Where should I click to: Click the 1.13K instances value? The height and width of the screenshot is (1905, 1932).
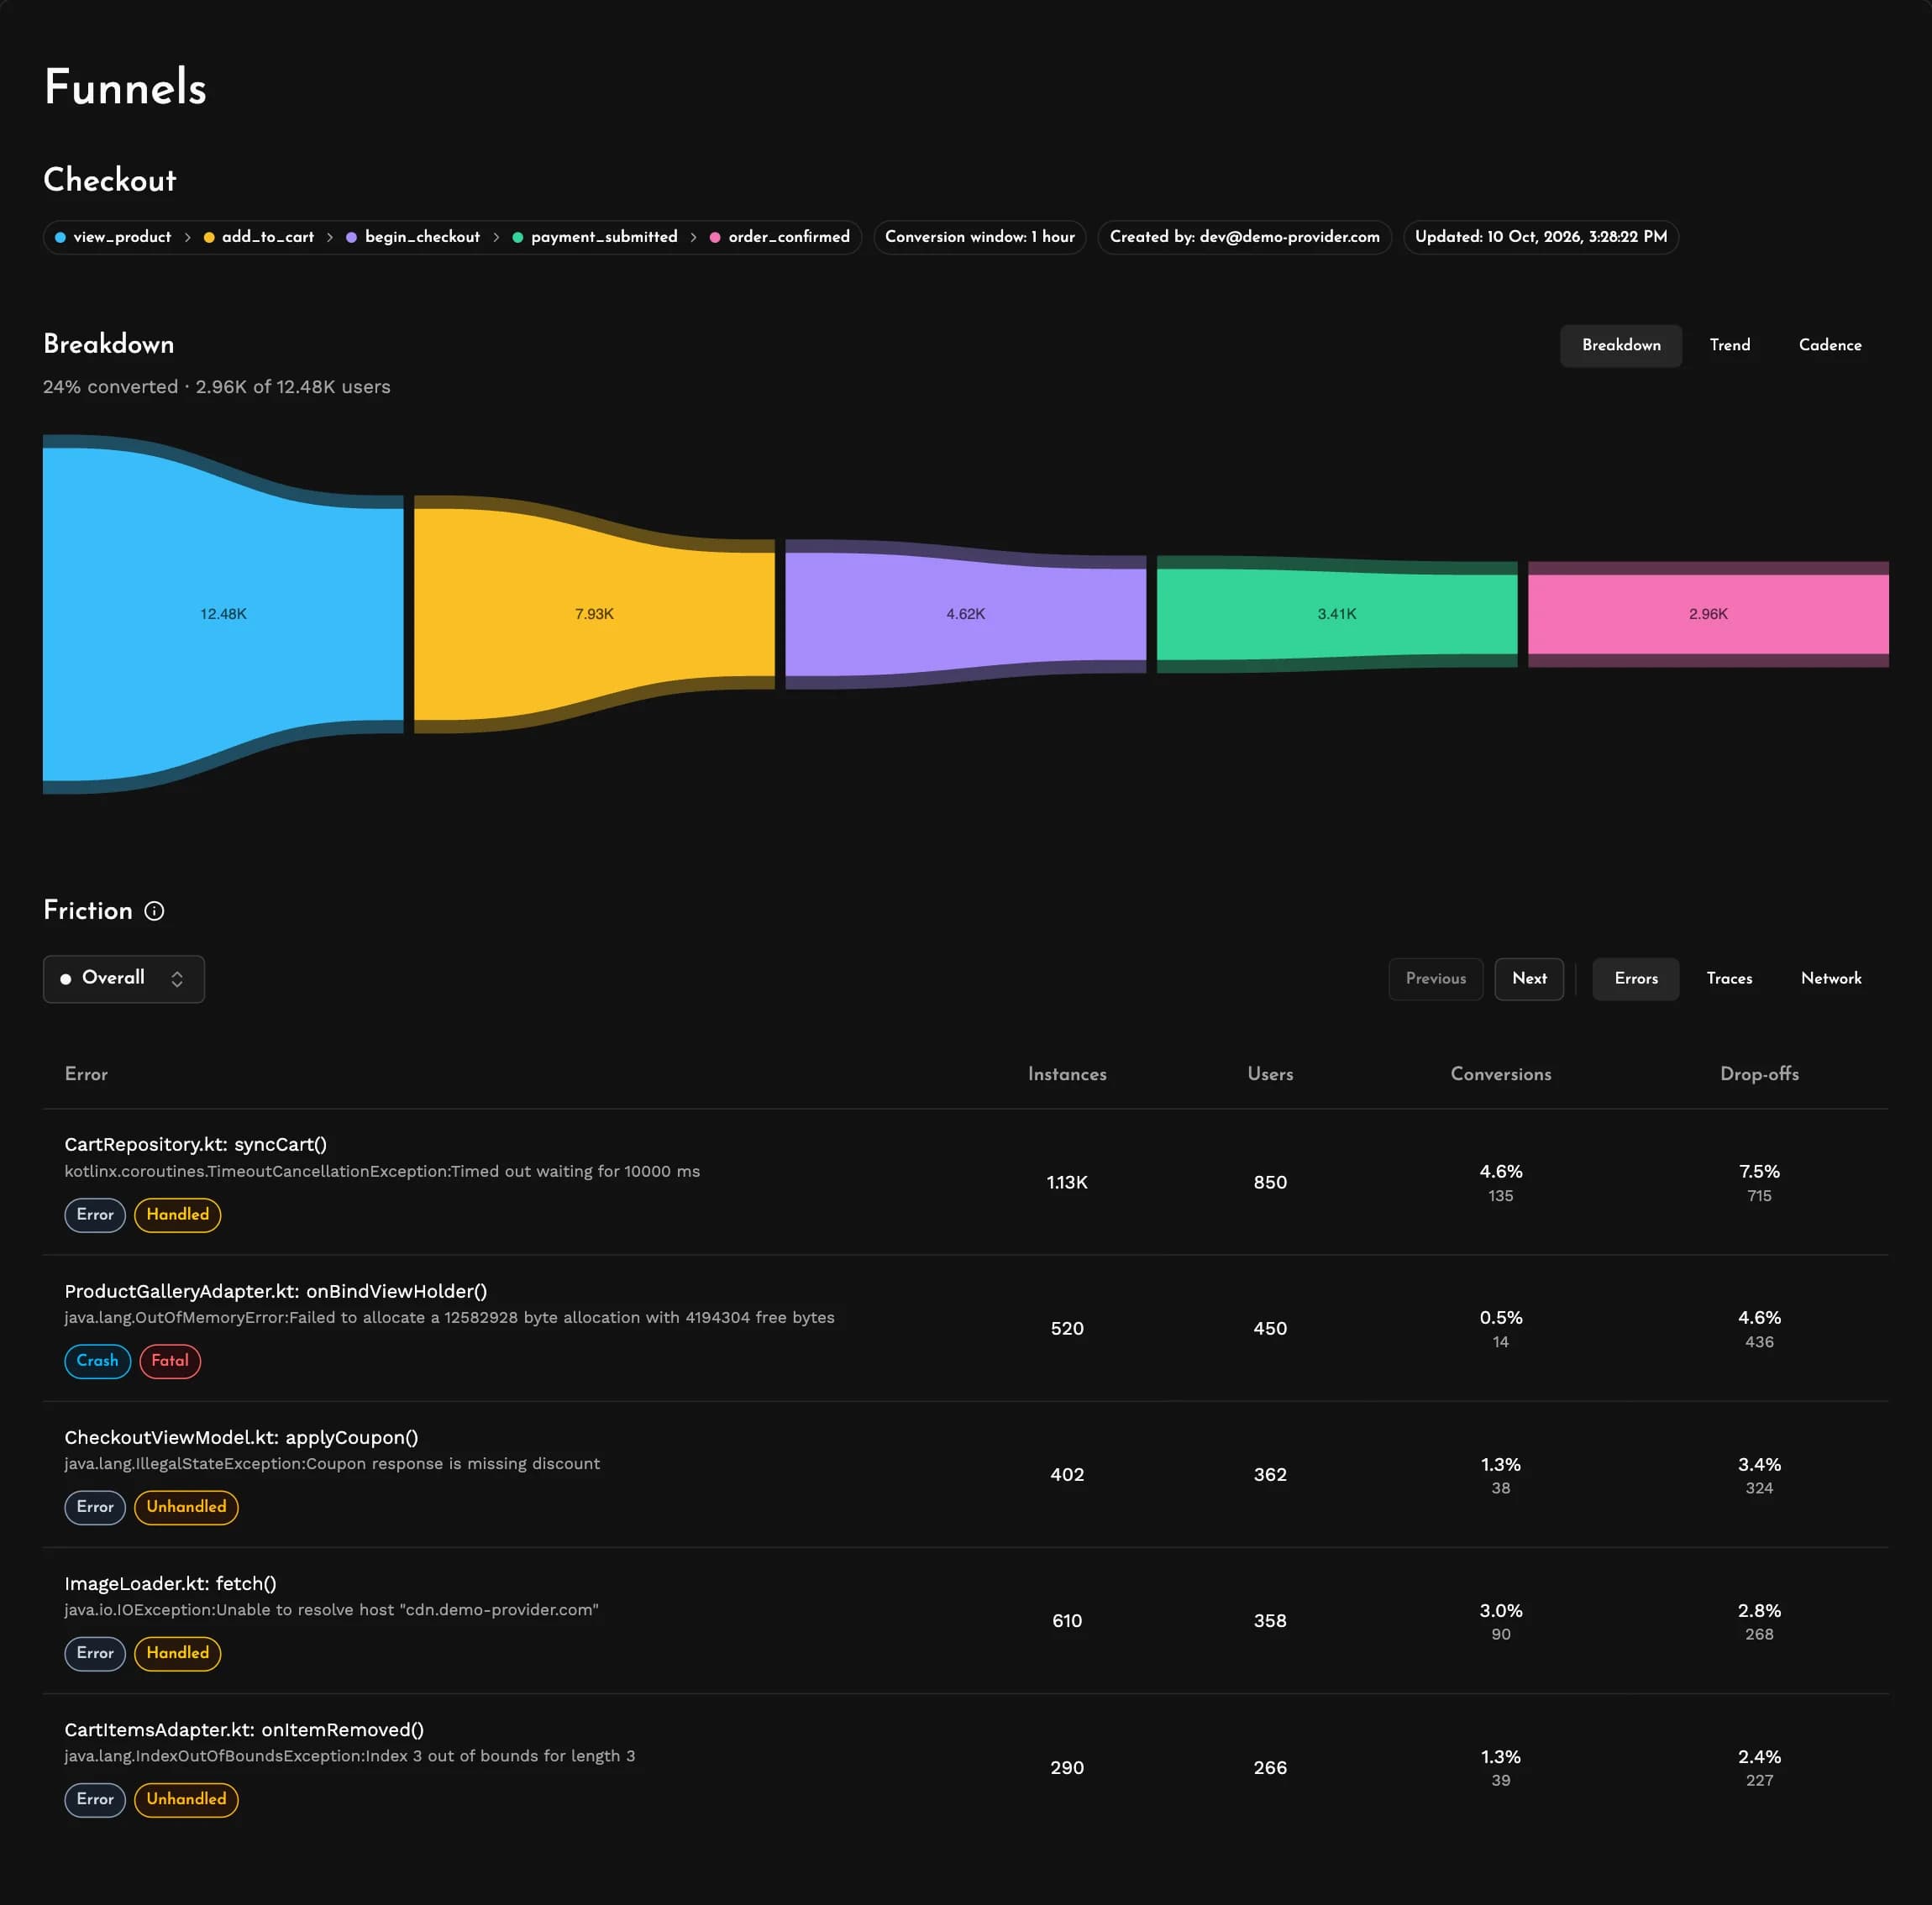coord(1066,1182)
